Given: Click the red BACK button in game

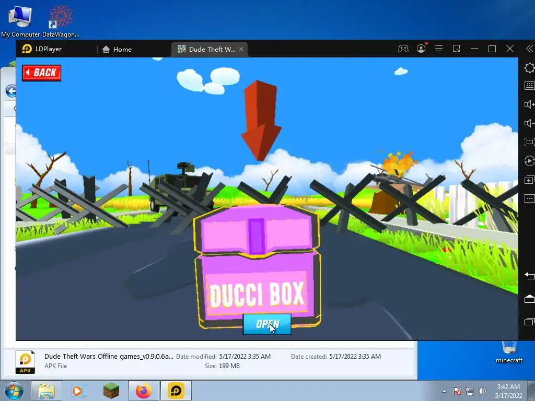Looking at the screenshot, I should tap(42, 73).
